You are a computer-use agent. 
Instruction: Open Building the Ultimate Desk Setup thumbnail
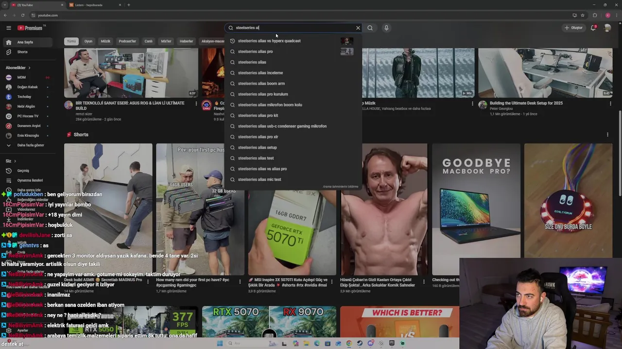[x=545, y=73]
